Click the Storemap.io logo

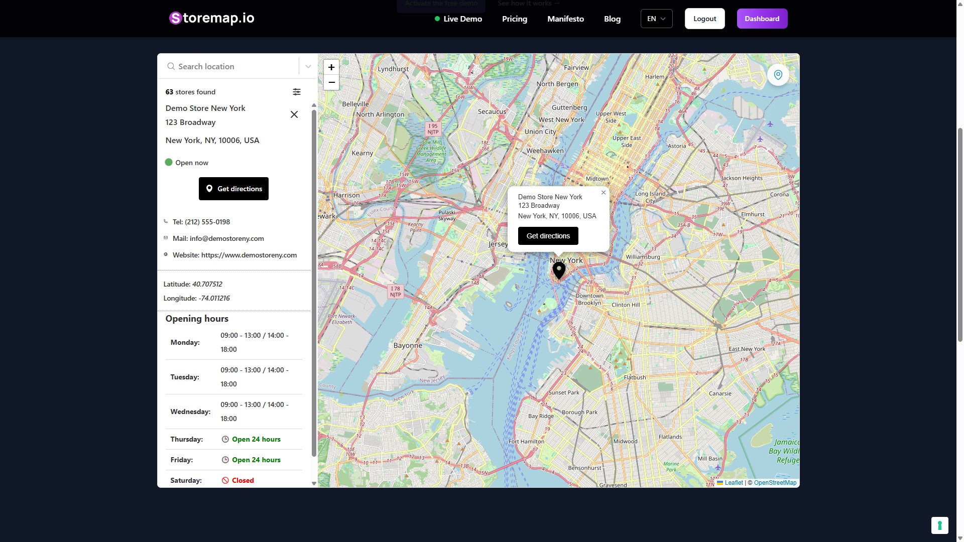pyautogui.click(x=211, y=19)
